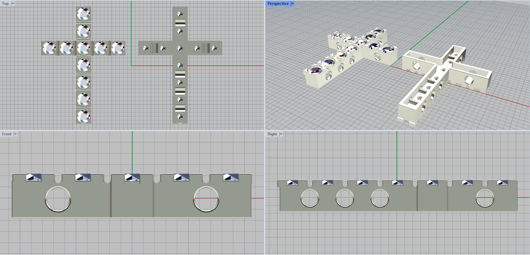
Task: Select the Right viewport title label
Action: (272, 134)
